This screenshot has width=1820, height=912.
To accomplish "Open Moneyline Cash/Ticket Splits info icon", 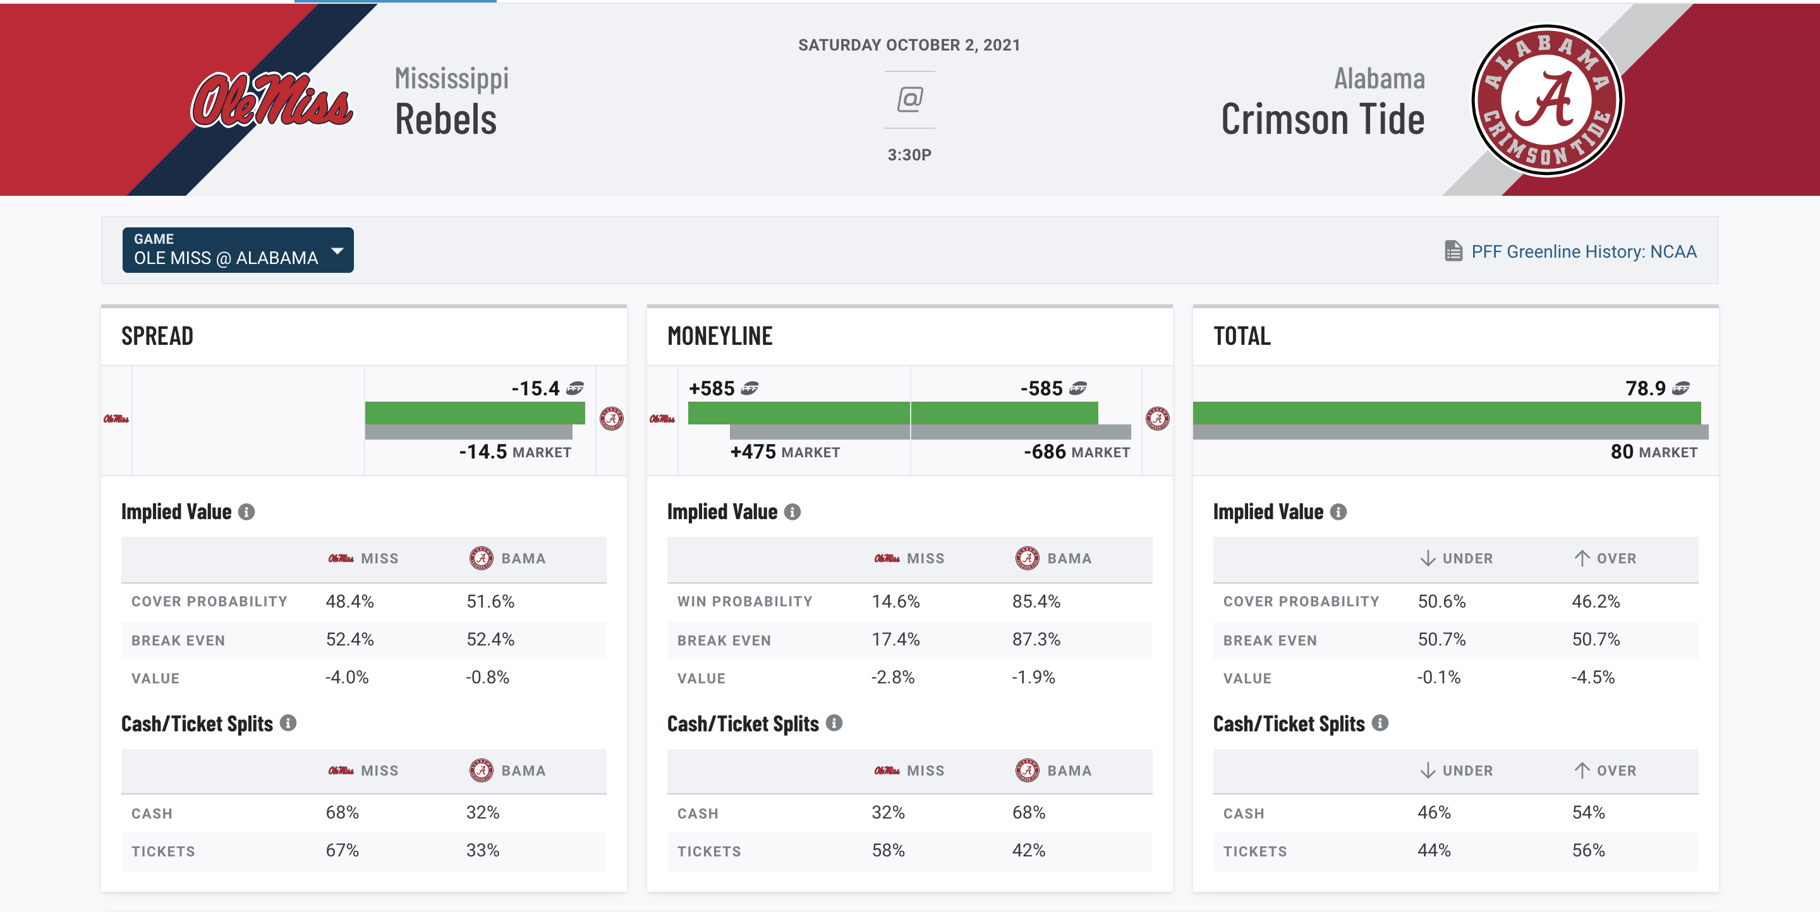I will pos(834,723).
